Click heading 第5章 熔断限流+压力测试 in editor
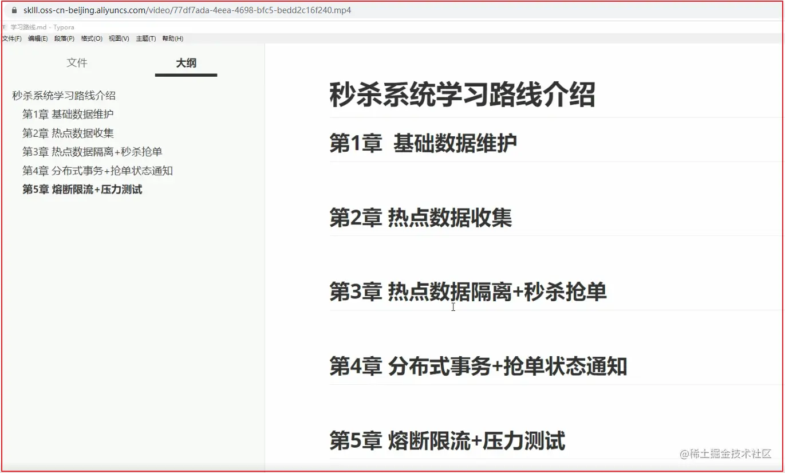Viewport: 785px width, 473px height. coord(447,442)
